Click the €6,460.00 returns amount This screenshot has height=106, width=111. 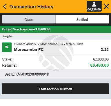coord(99,65)
